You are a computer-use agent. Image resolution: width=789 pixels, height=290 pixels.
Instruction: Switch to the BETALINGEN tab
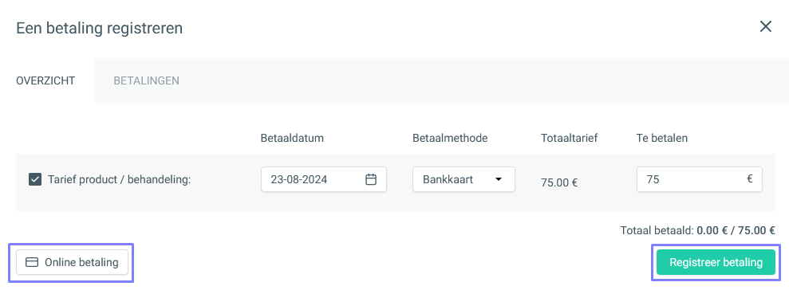click(x=147, y=80)
